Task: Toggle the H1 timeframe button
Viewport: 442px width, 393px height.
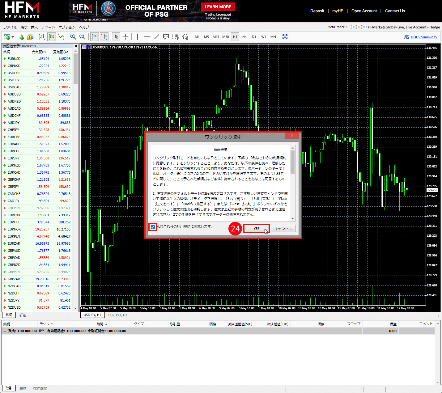Action: (235, 37)
